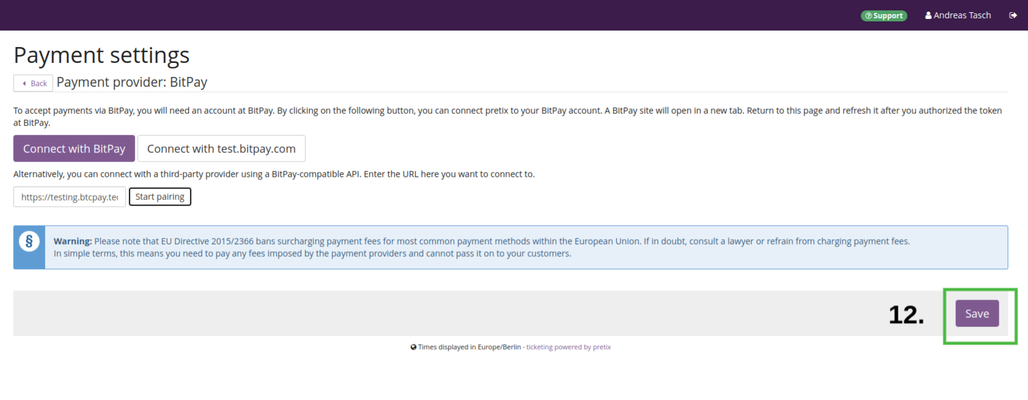Click the paragraph symbol icon in warning box
This screenshot has height=400, width=1028.
29,241
